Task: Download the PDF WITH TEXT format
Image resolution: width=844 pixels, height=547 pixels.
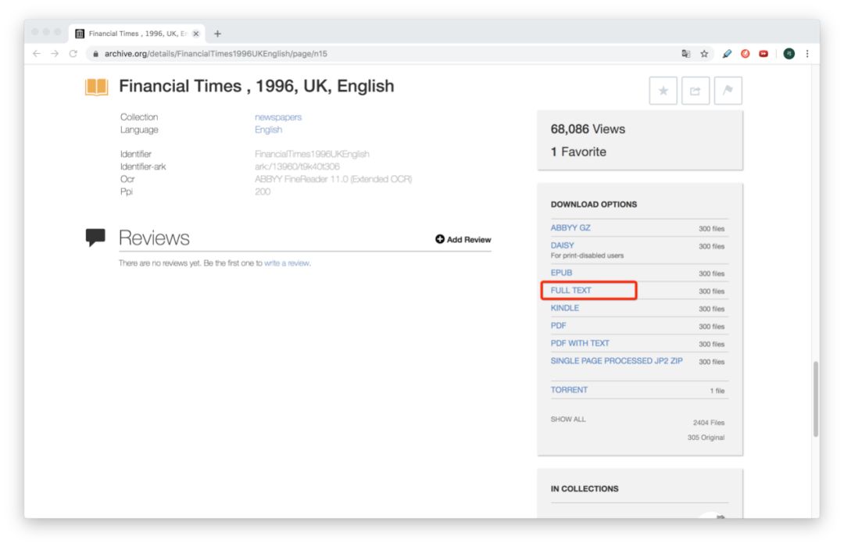Action: click(x=580, y=344)
